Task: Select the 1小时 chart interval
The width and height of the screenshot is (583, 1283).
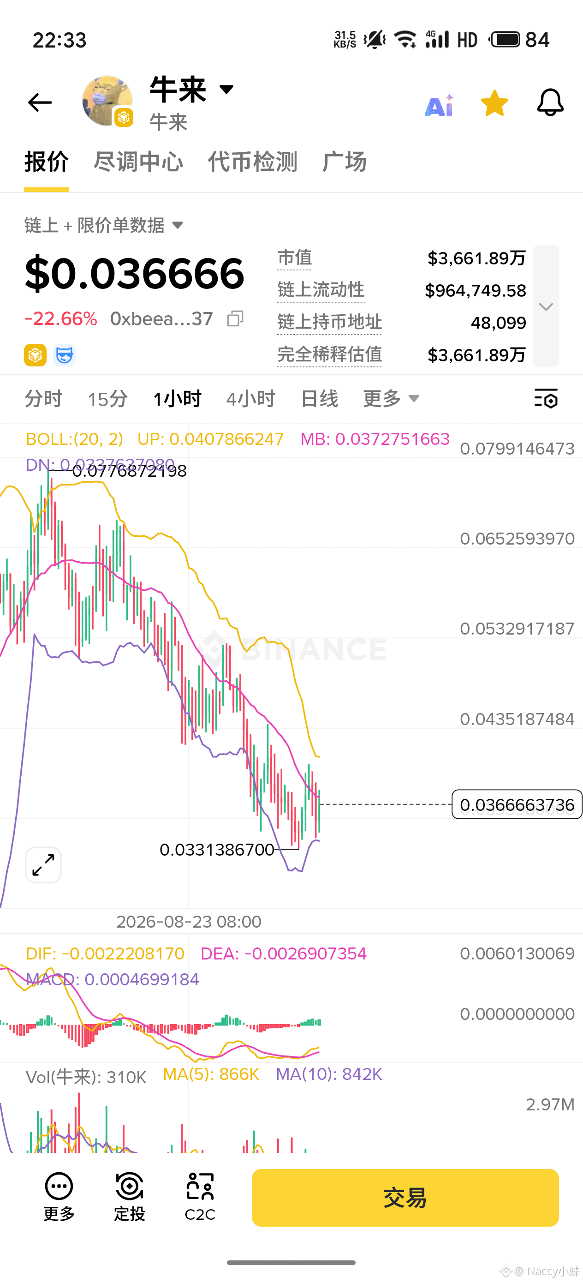Action: click(177, 399)
